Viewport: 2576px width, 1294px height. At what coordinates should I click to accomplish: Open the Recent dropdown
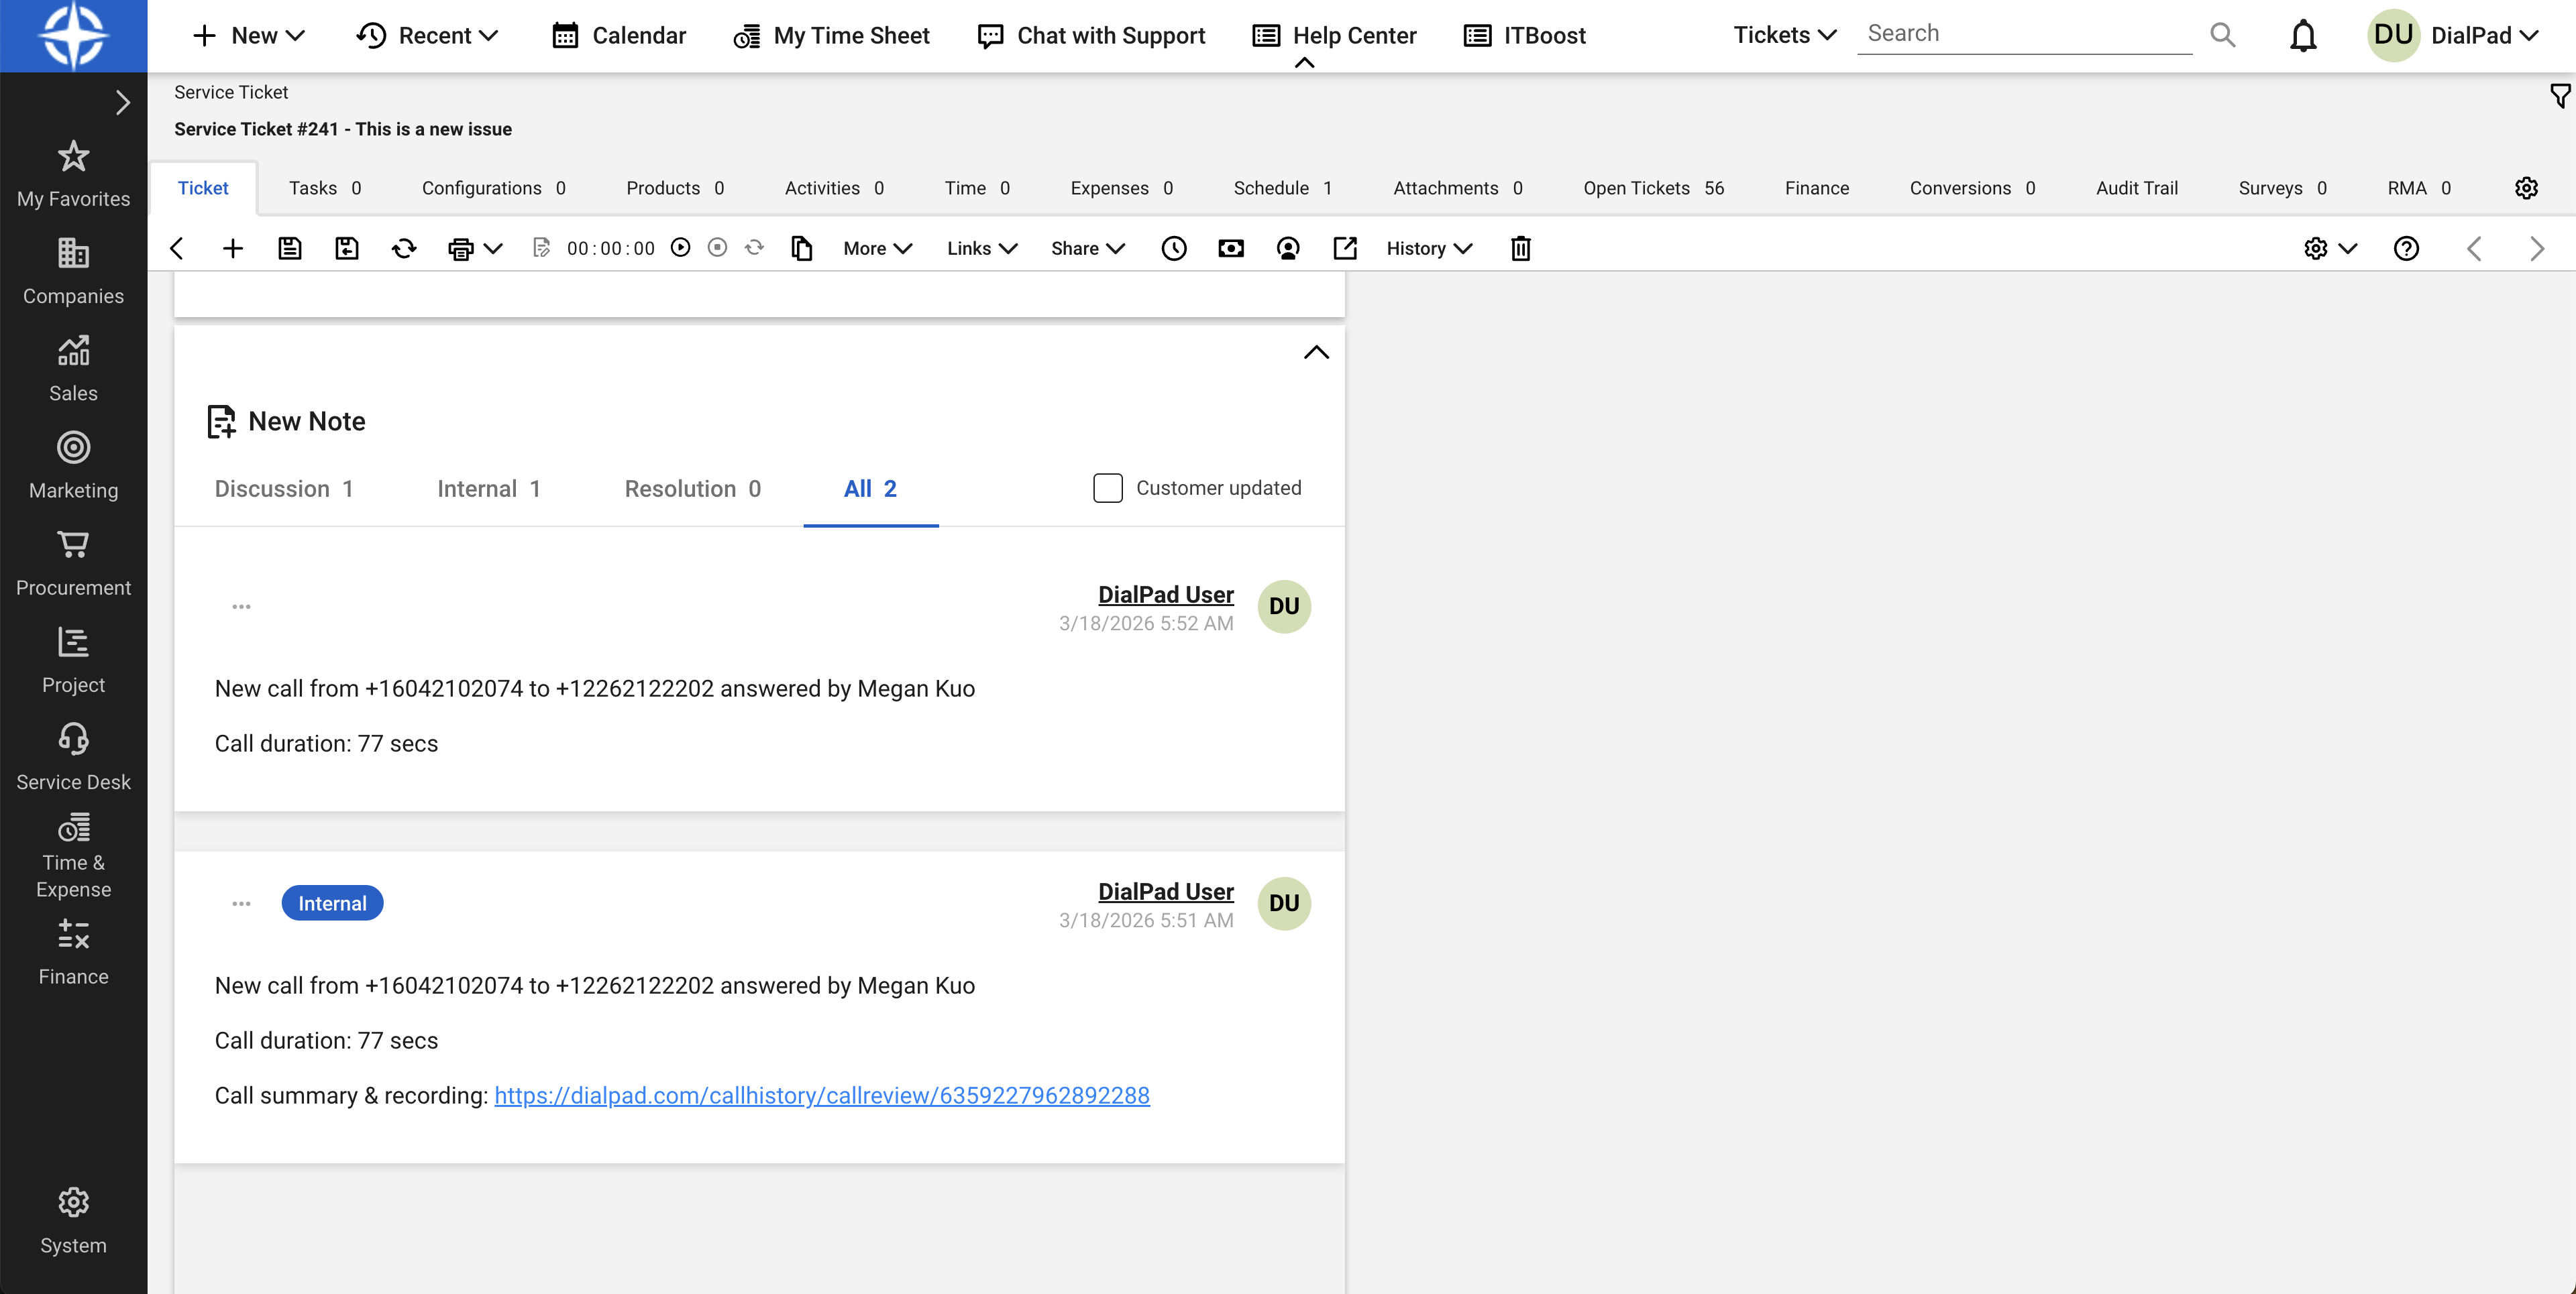point(427,35)
